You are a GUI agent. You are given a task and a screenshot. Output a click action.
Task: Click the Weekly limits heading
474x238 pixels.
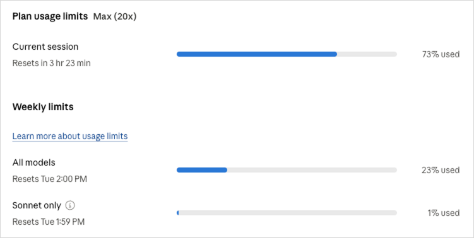(43, 107)
